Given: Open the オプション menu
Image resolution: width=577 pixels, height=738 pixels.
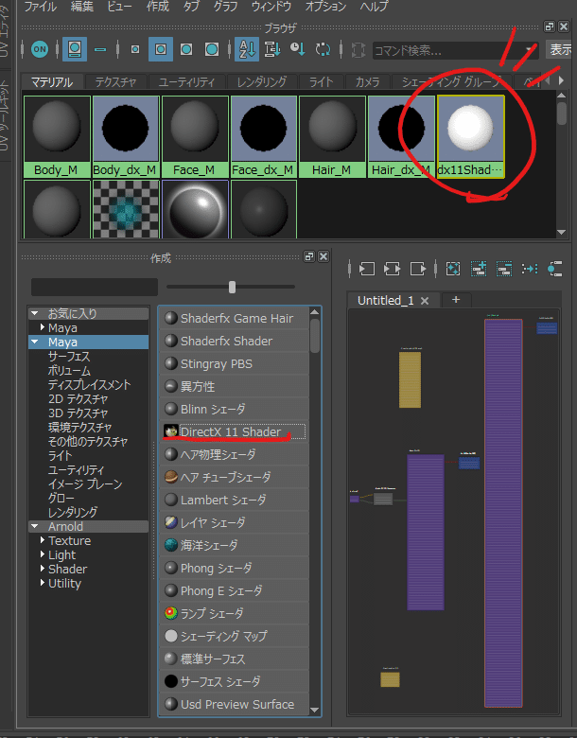Looking at the screenshot, I should [325, 6].
